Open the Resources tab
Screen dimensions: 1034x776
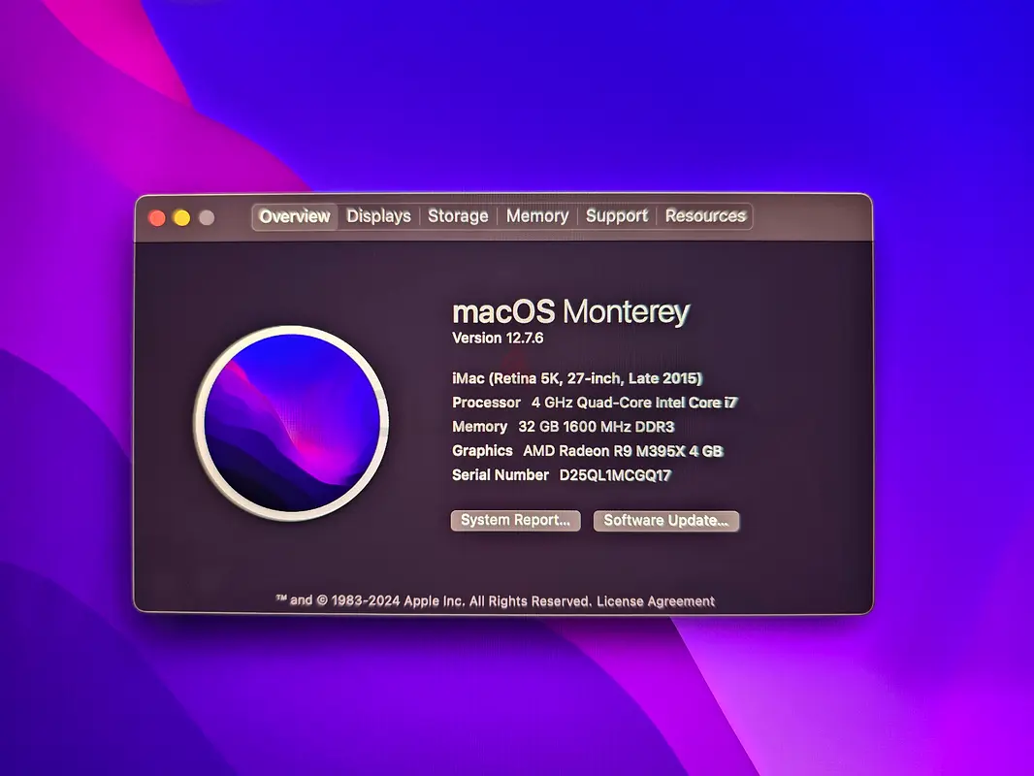[705, 216]
